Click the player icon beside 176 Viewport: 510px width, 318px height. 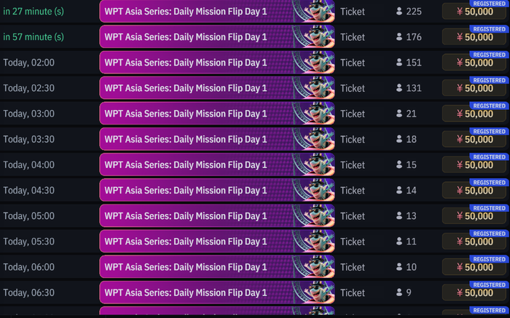click(x=399, y=37)
